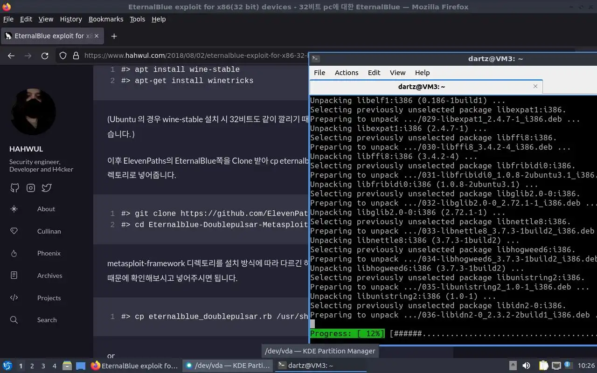597x373 pixels.
Task: Open a new Firefox tab with plus button
Action: click(114, 36)
